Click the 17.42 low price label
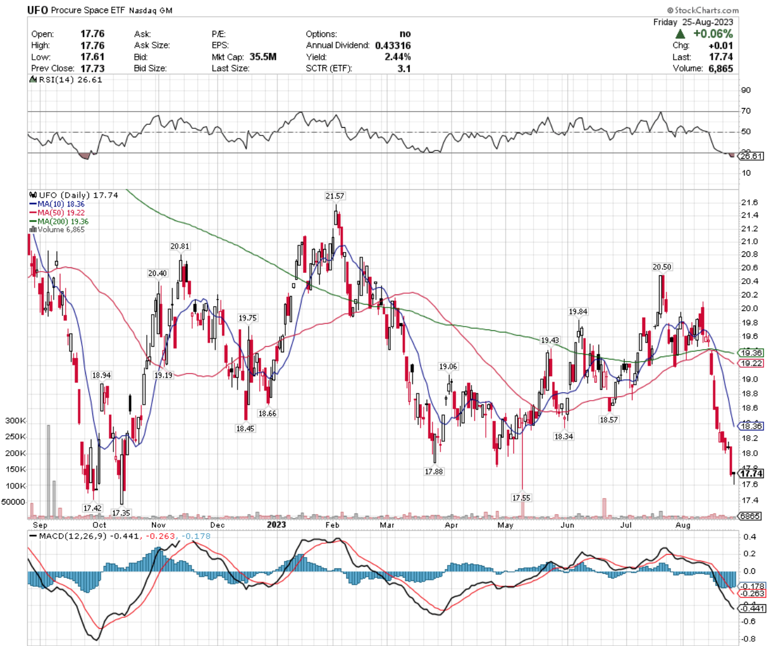783x646 pixels. click(93, 508)
